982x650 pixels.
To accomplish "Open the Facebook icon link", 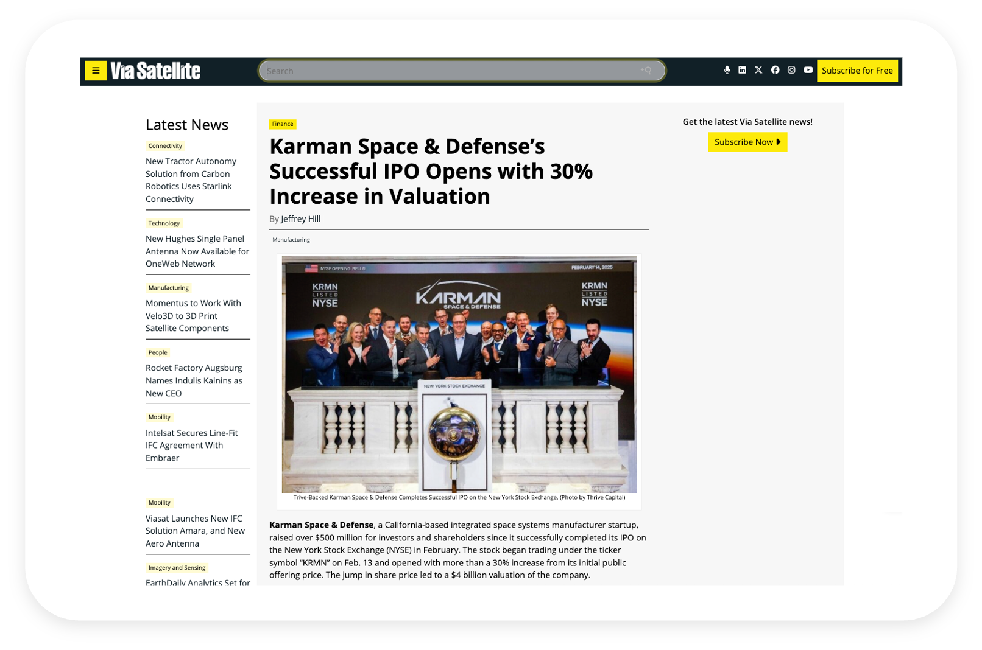I will (x=775, y=70).
